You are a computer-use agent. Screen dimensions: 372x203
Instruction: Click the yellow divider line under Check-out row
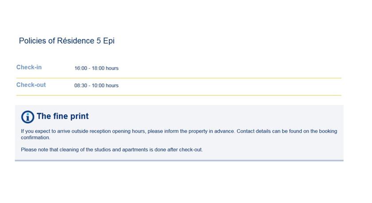click(178, 95)
